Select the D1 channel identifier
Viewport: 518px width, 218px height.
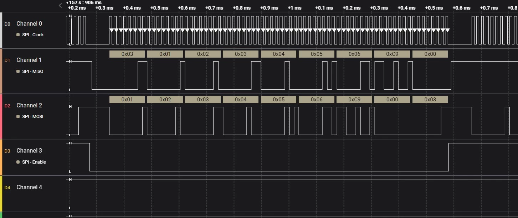(7, 60)
